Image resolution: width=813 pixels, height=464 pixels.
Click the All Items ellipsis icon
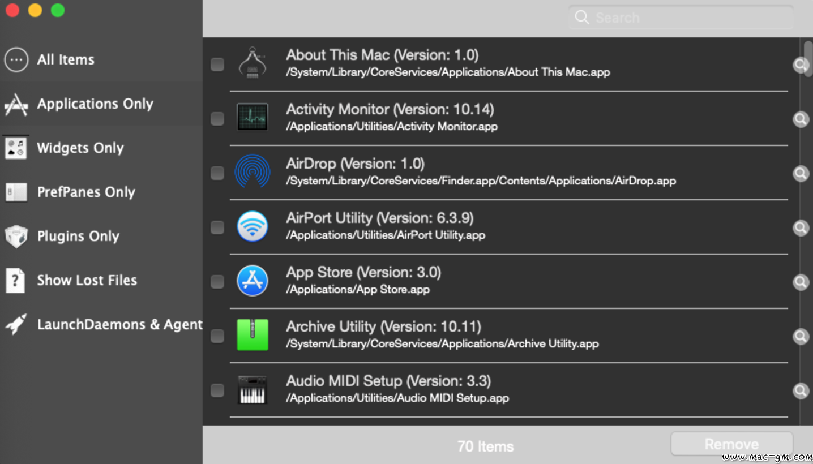[x=16, y=59]
